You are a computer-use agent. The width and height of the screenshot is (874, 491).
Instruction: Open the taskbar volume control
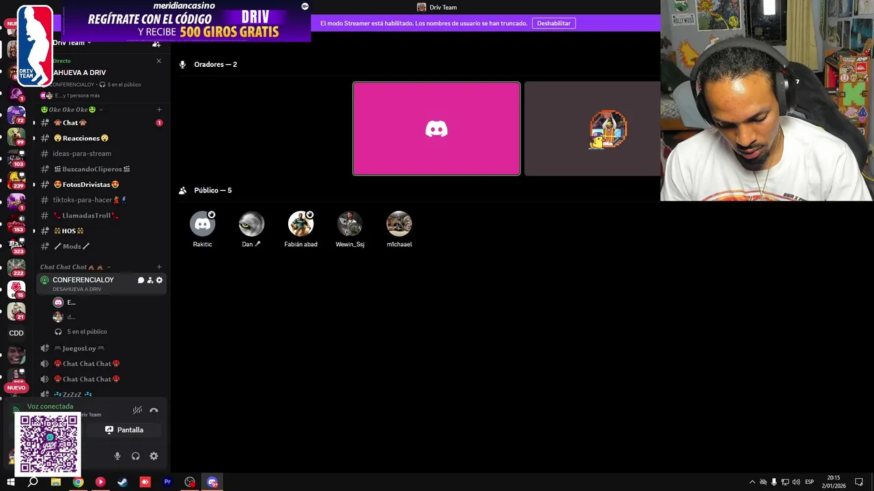click(796, 482)
